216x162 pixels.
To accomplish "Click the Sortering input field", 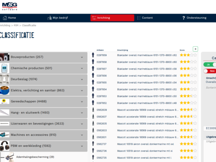I will click(211, 88).
